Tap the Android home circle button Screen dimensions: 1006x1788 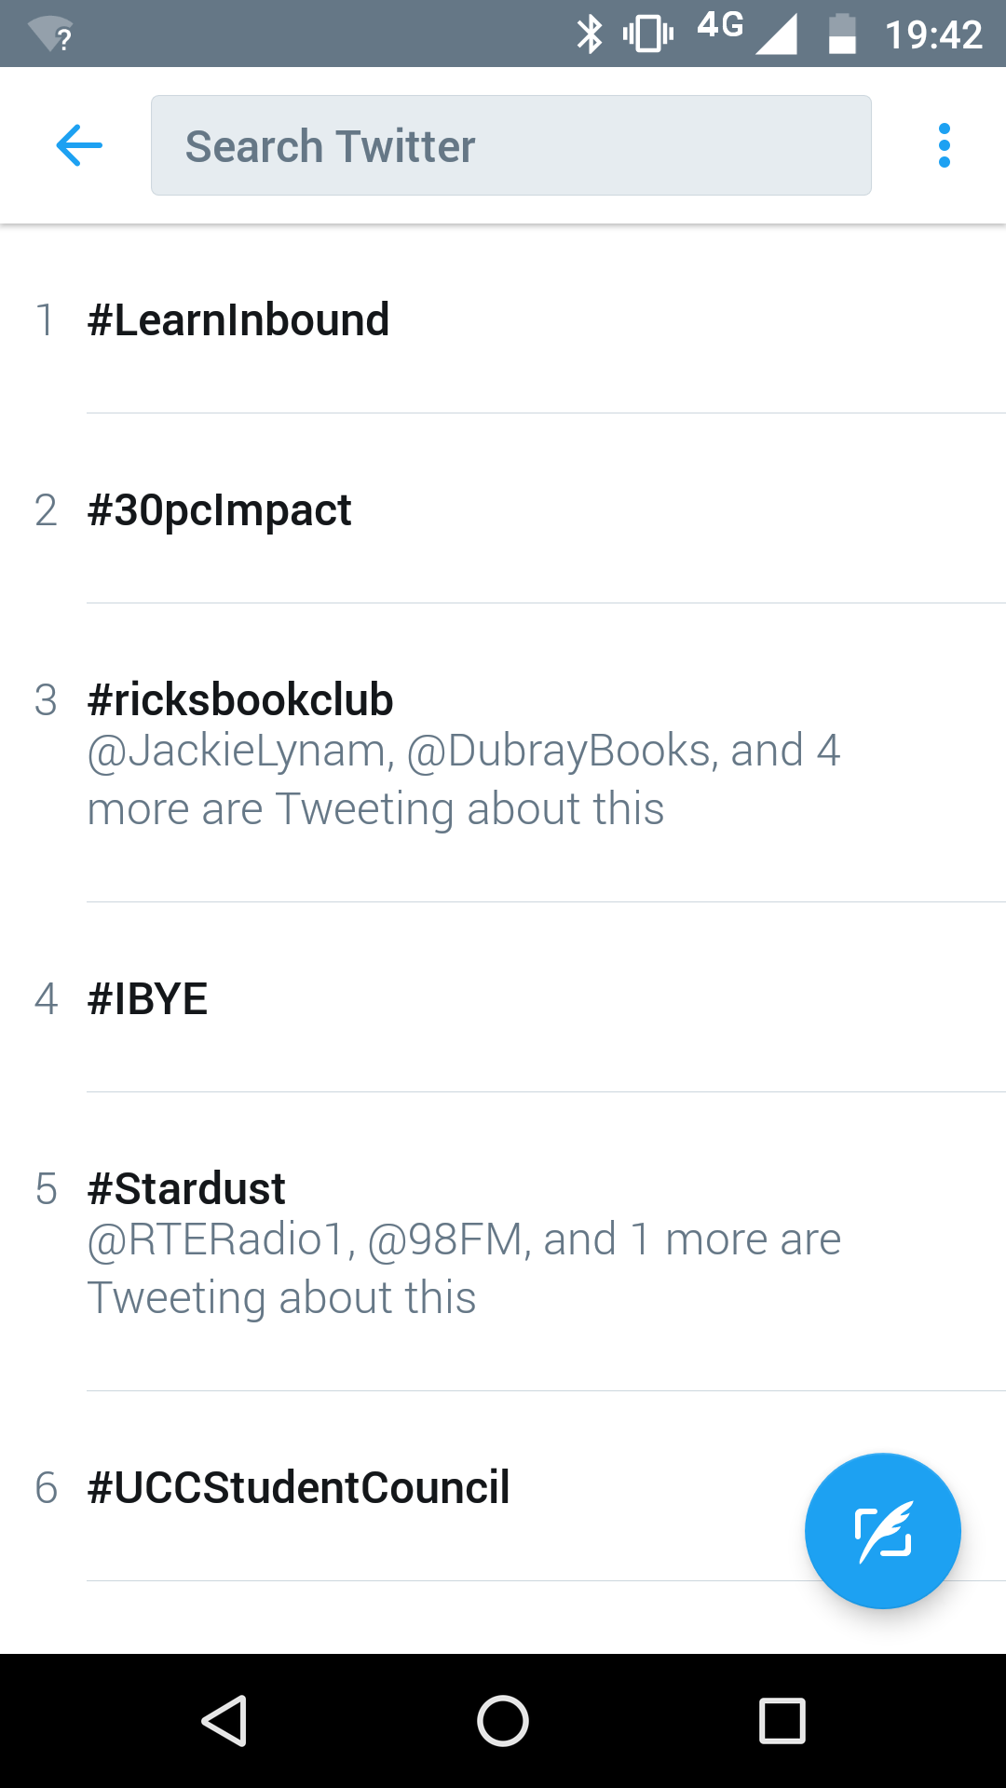pos(503,1720)
